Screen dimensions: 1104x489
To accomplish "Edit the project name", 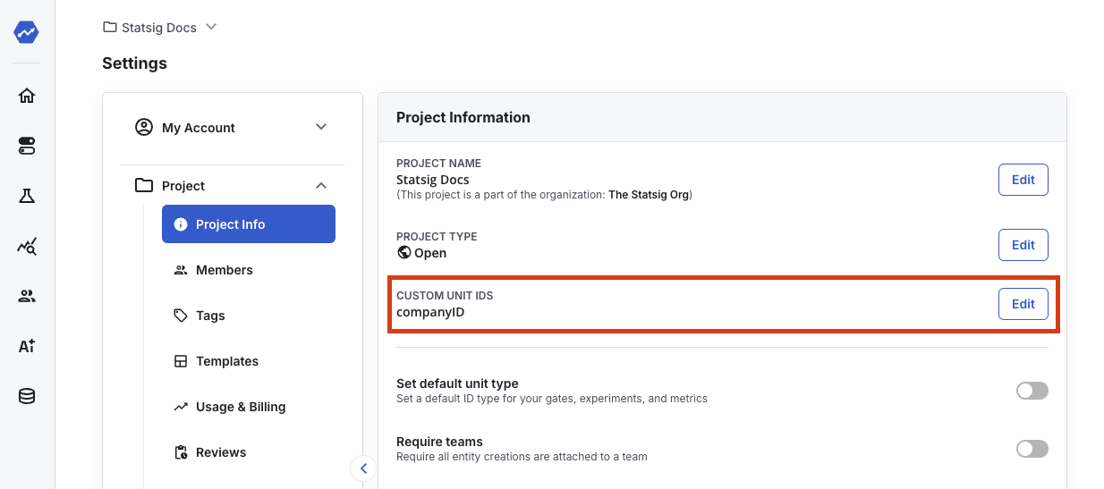I will (1023, 180).
